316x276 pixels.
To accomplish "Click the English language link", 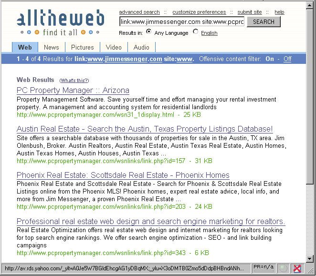I will coord(209,33).
